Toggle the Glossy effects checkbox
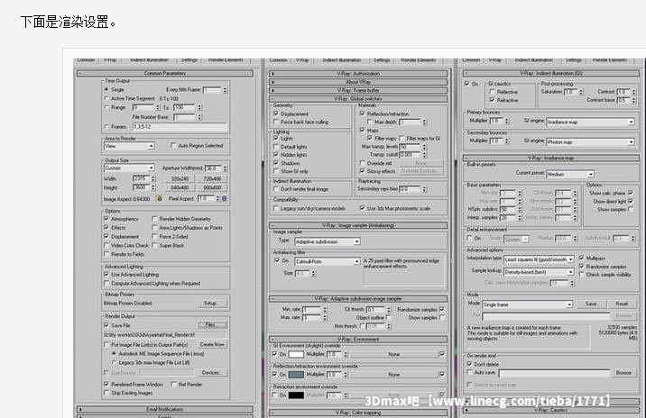This screenshot has width=646, height=418. 363,171
